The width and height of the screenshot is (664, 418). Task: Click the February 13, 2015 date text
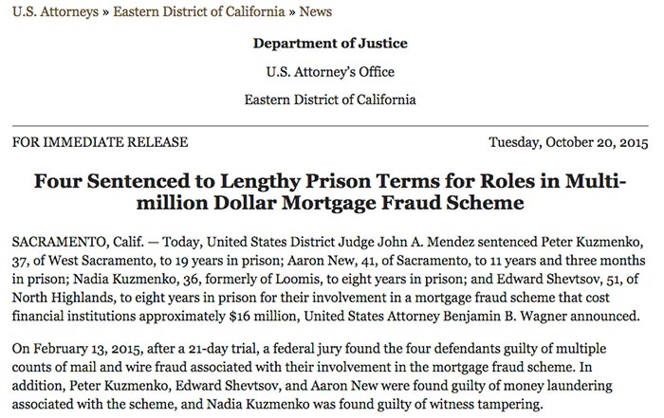point(87,349)
